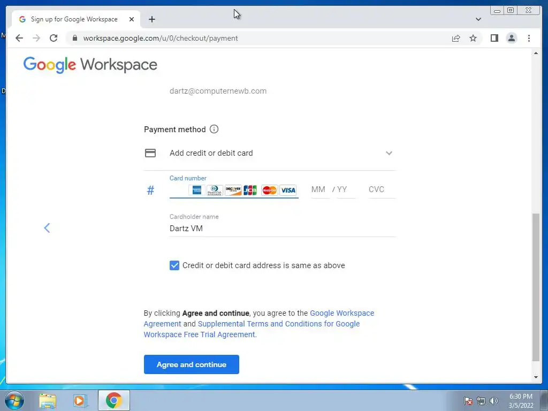Click the address bar URL

(161, 38)
